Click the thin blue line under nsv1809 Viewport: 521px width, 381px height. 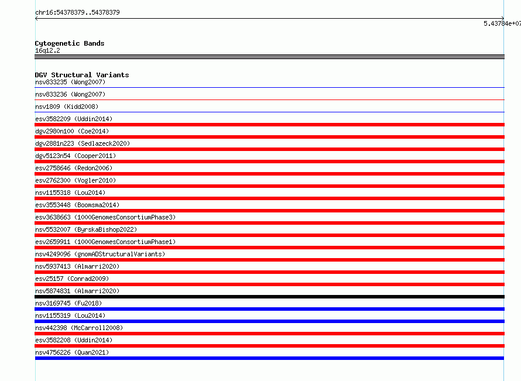coord(269,112)
